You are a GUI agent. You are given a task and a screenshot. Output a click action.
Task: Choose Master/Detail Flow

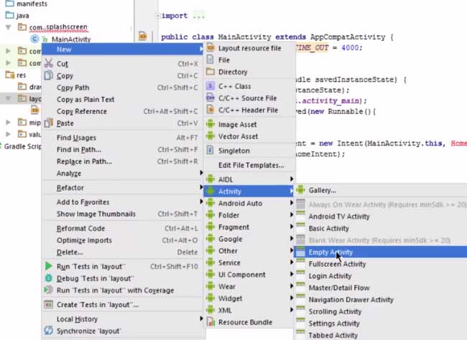pyautogui.click(x=380, y=288)
